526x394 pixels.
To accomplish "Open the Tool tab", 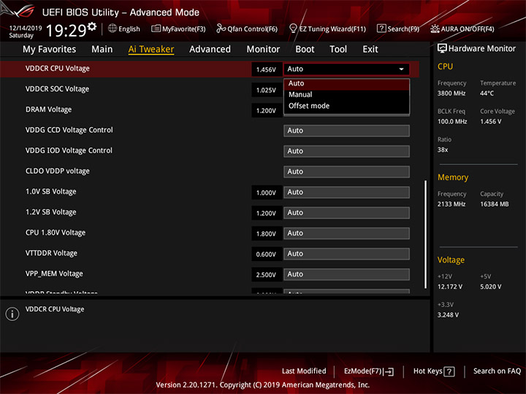I will [x=338, y=50].
